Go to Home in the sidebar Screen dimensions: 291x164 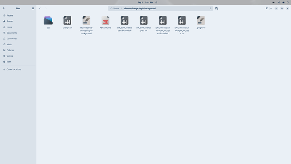pos(18,27)
